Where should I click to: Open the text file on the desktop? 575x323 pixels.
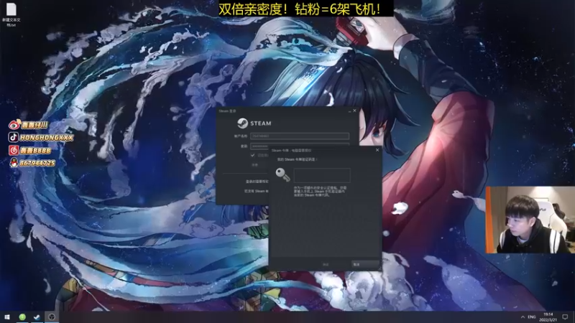point(11,14)
